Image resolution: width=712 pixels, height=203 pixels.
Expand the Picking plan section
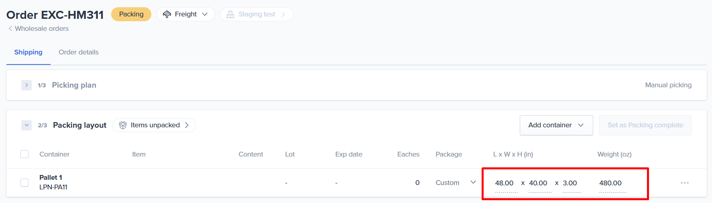tap(26, 85)
